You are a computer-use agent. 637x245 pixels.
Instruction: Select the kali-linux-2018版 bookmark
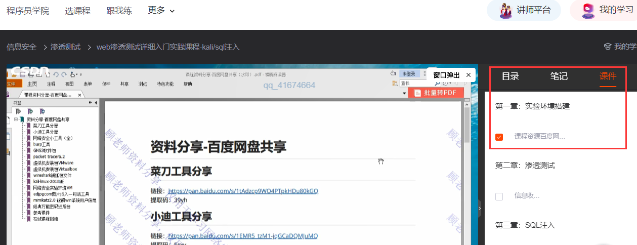point(49,181)
